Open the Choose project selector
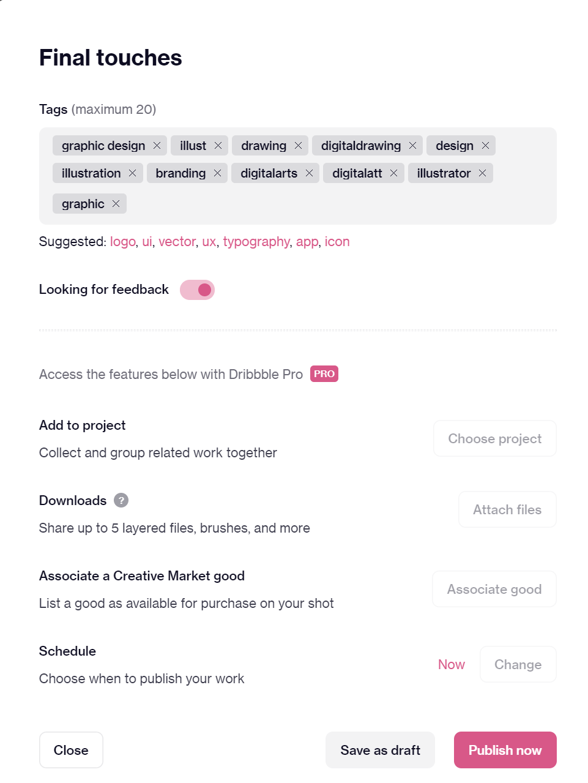Screen dimensions: 588x783 pyautogui.click(x=495, y=438)
